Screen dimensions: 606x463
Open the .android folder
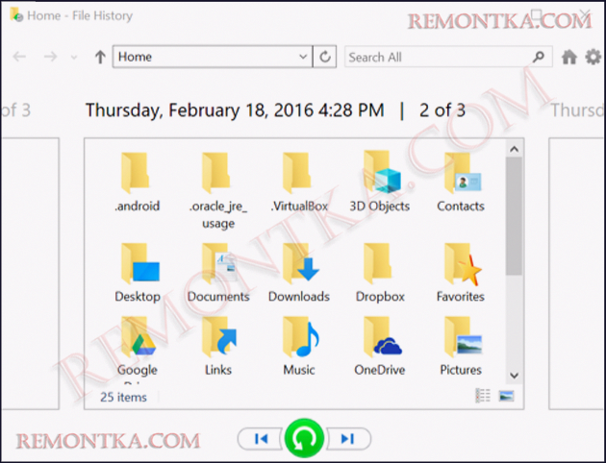coord(137,183)
